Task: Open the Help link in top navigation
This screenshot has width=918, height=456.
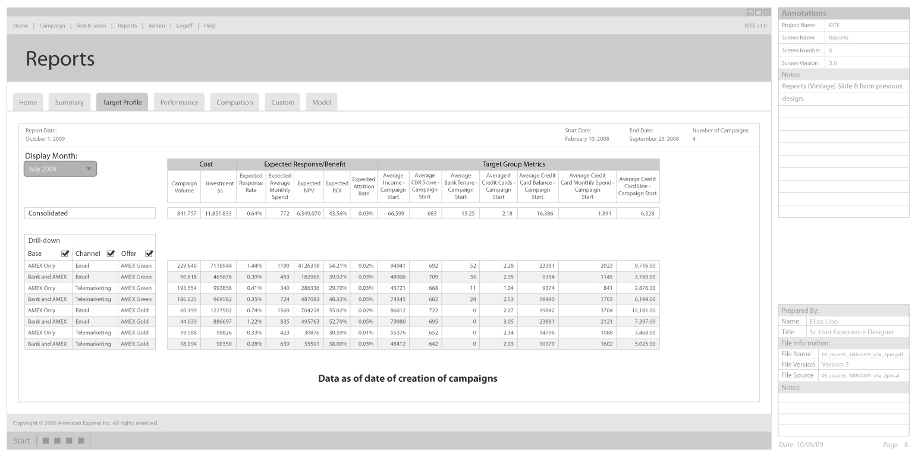Action: tap(209, 26)
